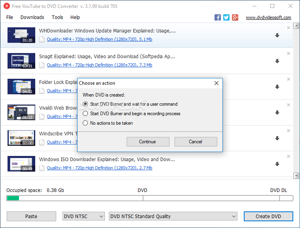The height and width of the screenshot is (228, 300).
Task: Click Windscribe video thumbnail 02:08
Action: coord(21,138)
